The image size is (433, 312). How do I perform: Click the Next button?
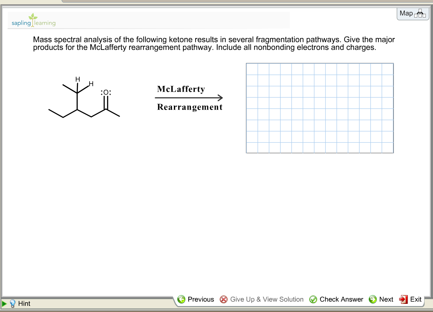(x=386, y=299)
